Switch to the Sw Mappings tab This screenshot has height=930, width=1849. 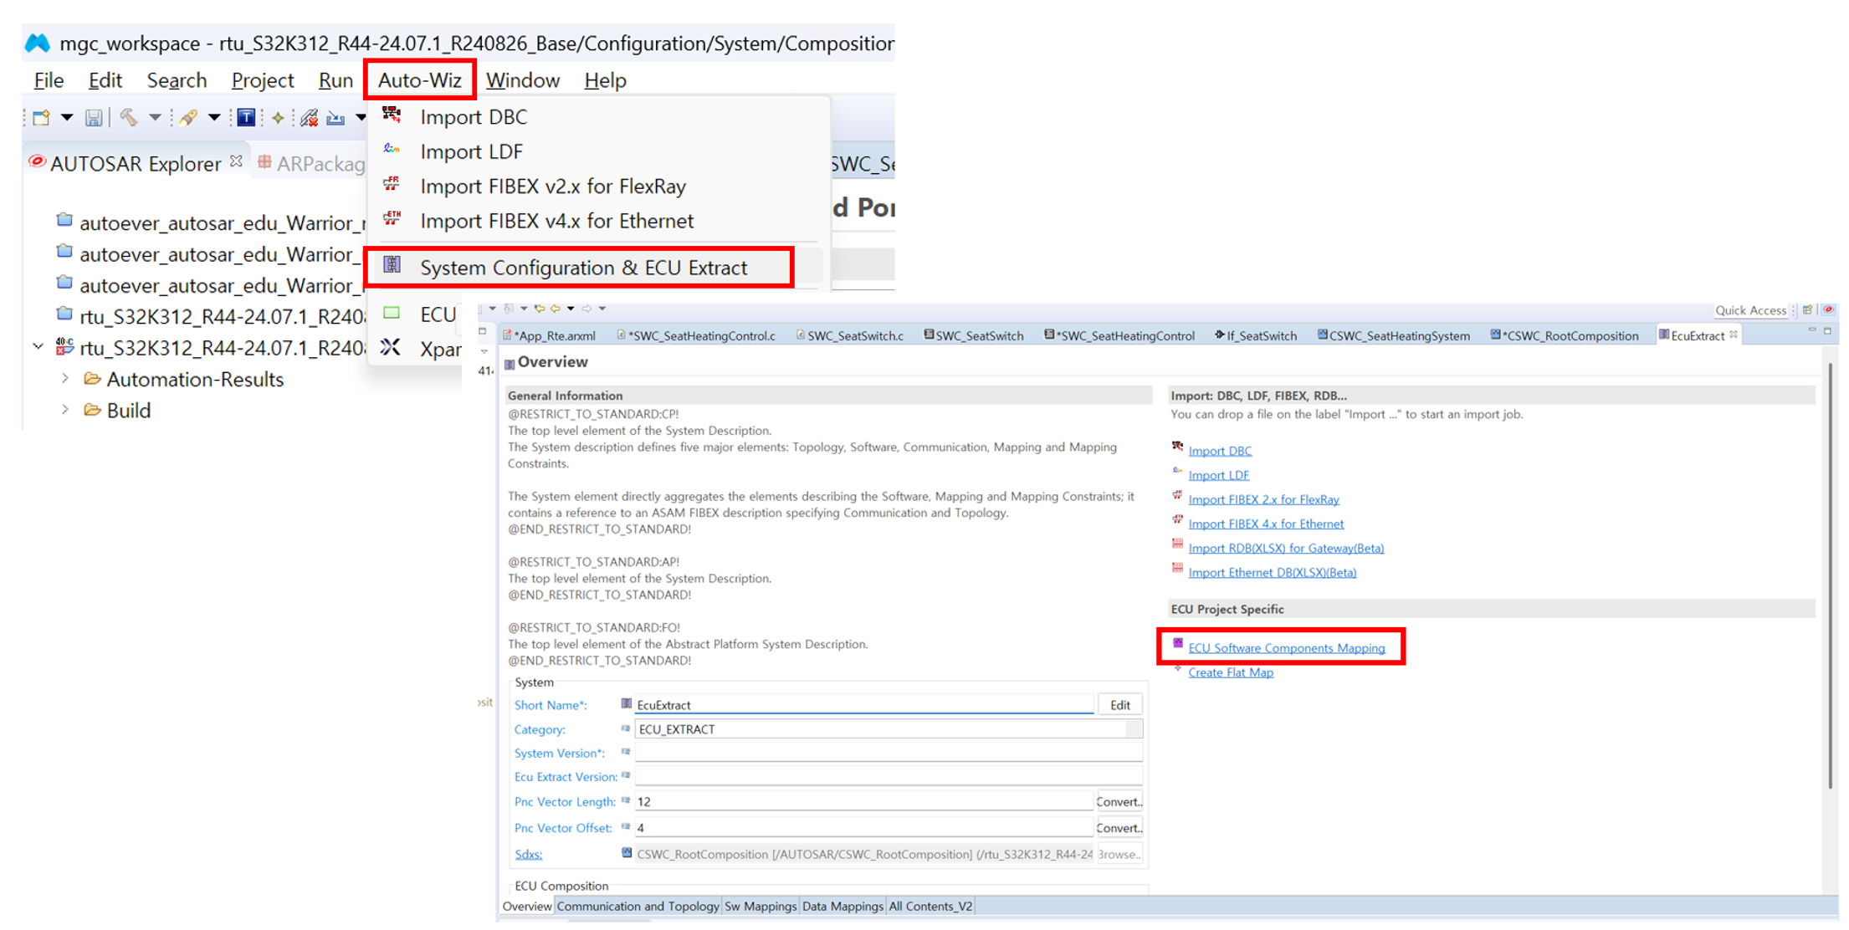760,907
